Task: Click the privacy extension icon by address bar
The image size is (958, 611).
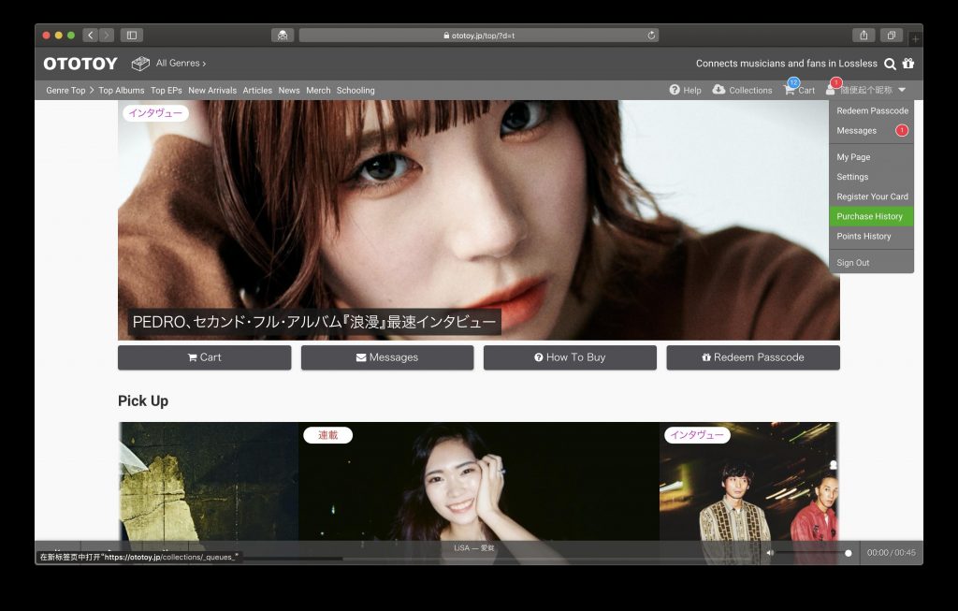Action: click(x=283, y=36)
